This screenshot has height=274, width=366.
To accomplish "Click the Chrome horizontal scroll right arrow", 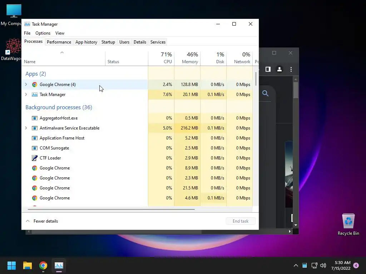I will 290,231.
